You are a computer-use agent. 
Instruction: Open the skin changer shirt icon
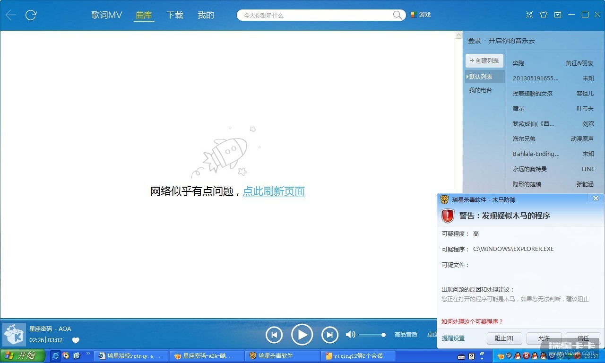pos(544,15)
